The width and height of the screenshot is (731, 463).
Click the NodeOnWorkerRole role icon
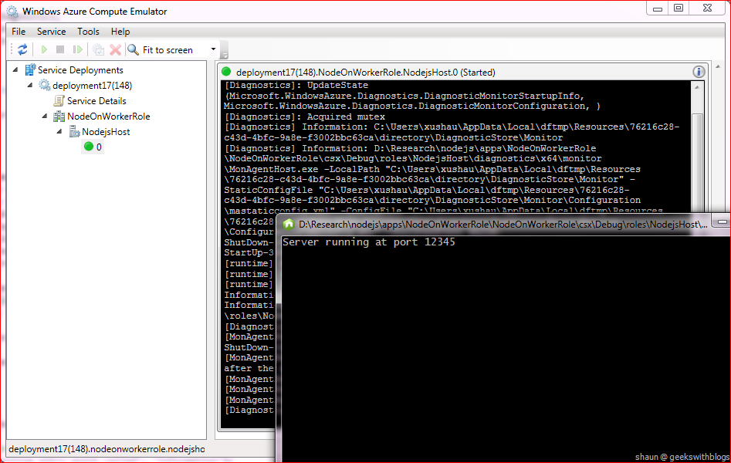coord(59,116)
